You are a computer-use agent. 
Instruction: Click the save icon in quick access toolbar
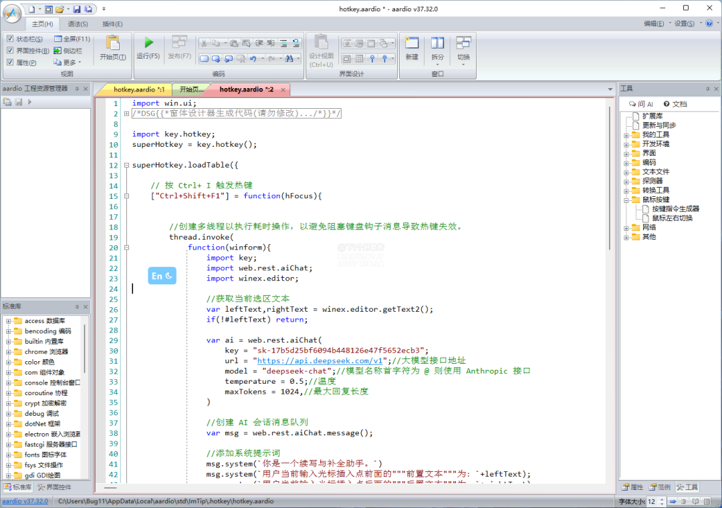77,9
